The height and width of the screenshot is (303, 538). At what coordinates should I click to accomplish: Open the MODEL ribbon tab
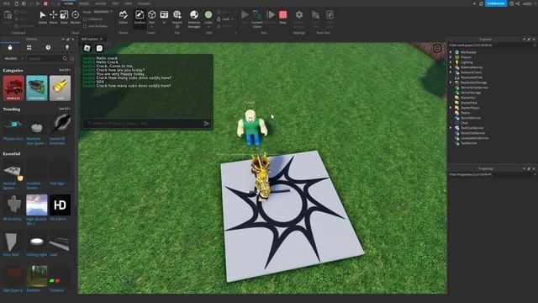84,3
